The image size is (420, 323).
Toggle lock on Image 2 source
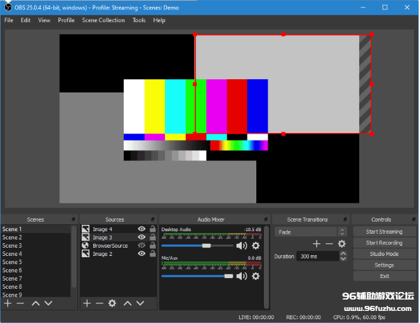pyautogui.click(x=152, y=254)
